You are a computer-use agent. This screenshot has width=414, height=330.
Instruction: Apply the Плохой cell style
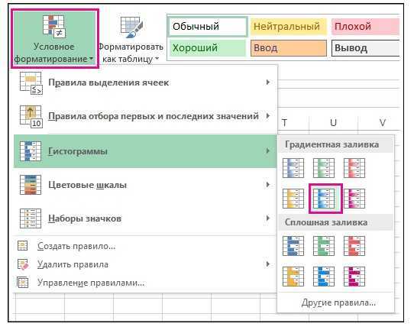366,27
